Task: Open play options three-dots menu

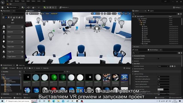Action: 56,7
